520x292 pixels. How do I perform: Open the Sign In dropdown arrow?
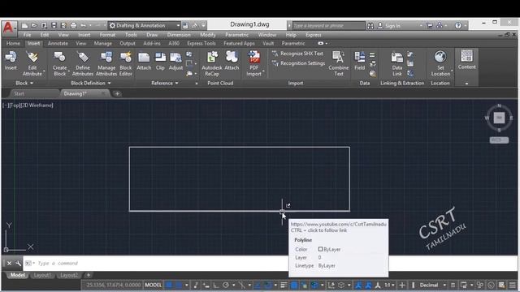[x=421, y=25]
